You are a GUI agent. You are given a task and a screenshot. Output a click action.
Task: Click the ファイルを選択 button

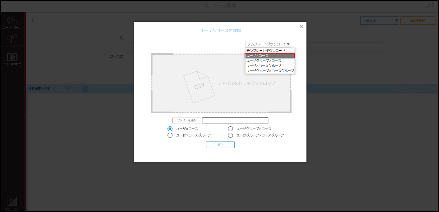pos(187,120)
